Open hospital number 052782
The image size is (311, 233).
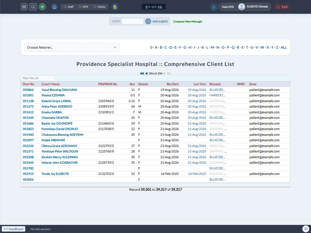pyautogui.click(x=28, y=168)
